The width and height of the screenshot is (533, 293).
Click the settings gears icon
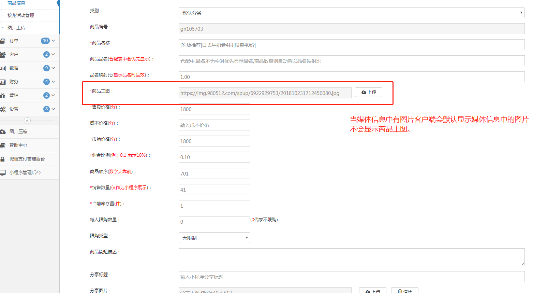tap(3, 109)
